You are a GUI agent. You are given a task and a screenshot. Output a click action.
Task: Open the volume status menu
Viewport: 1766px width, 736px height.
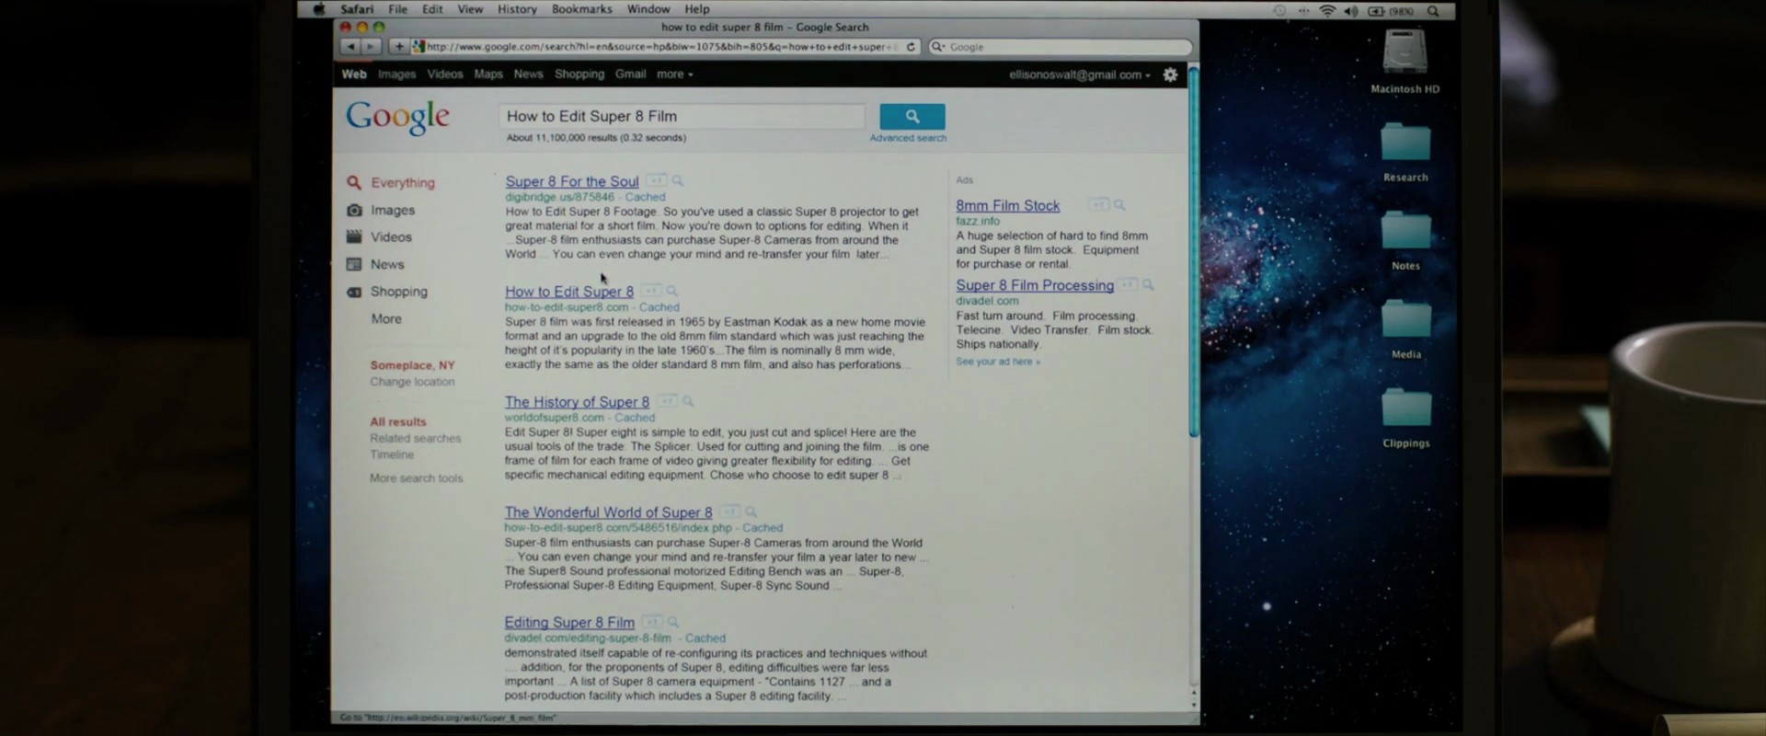coord(1350,11)
